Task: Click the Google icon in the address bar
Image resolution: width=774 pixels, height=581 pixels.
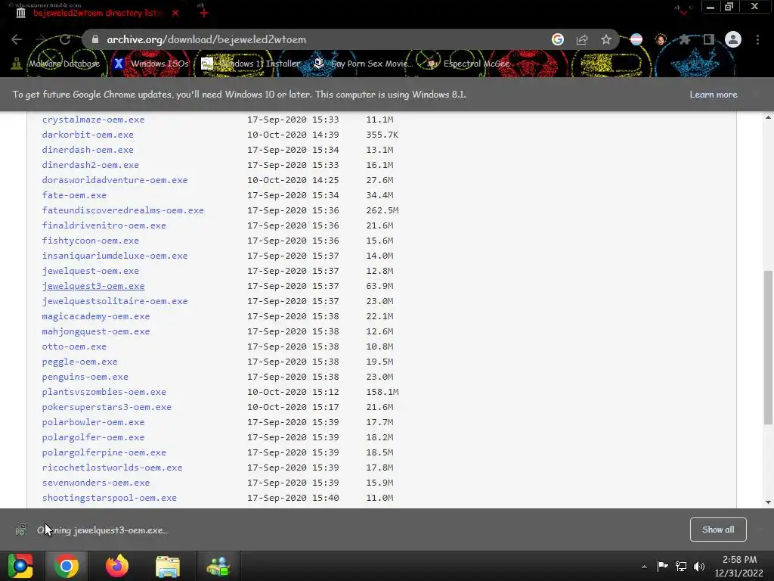Action: coord(558,39)
